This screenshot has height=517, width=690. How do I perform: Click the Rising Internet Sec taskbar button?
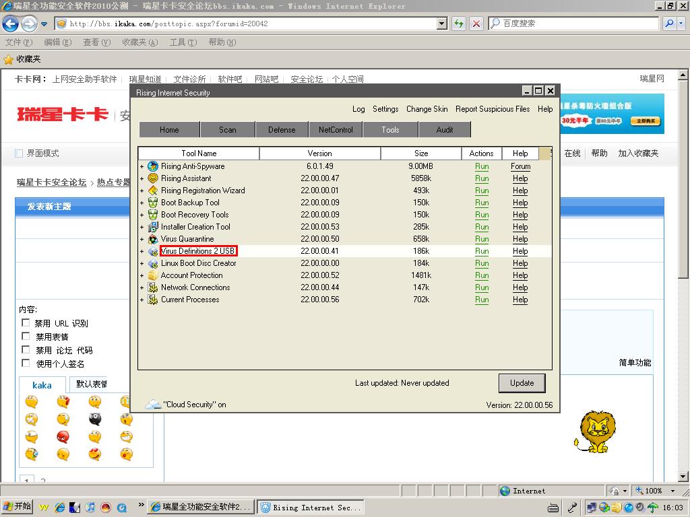[x=311, y=508]
